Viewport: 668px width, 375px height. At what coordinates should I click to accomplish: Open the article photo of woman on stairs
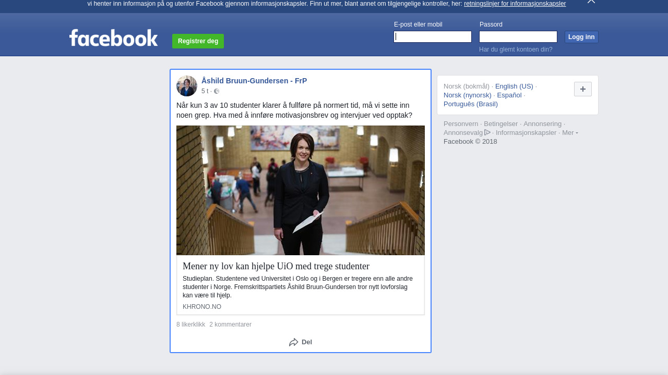click(301, 190)
